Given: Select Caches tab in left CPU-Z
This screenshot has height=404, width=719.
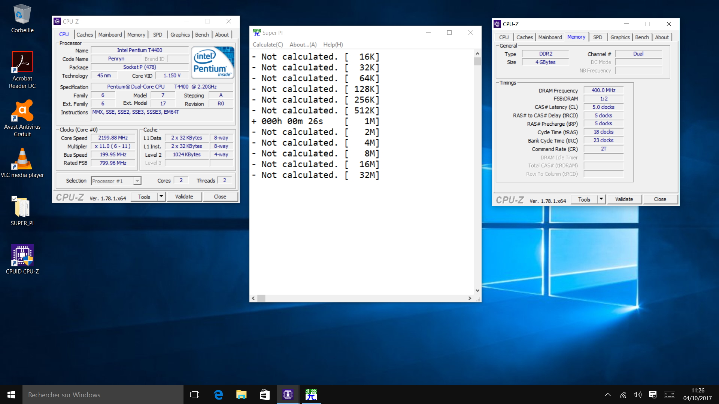Looking at the screenshot, I should tap(85, 34).
